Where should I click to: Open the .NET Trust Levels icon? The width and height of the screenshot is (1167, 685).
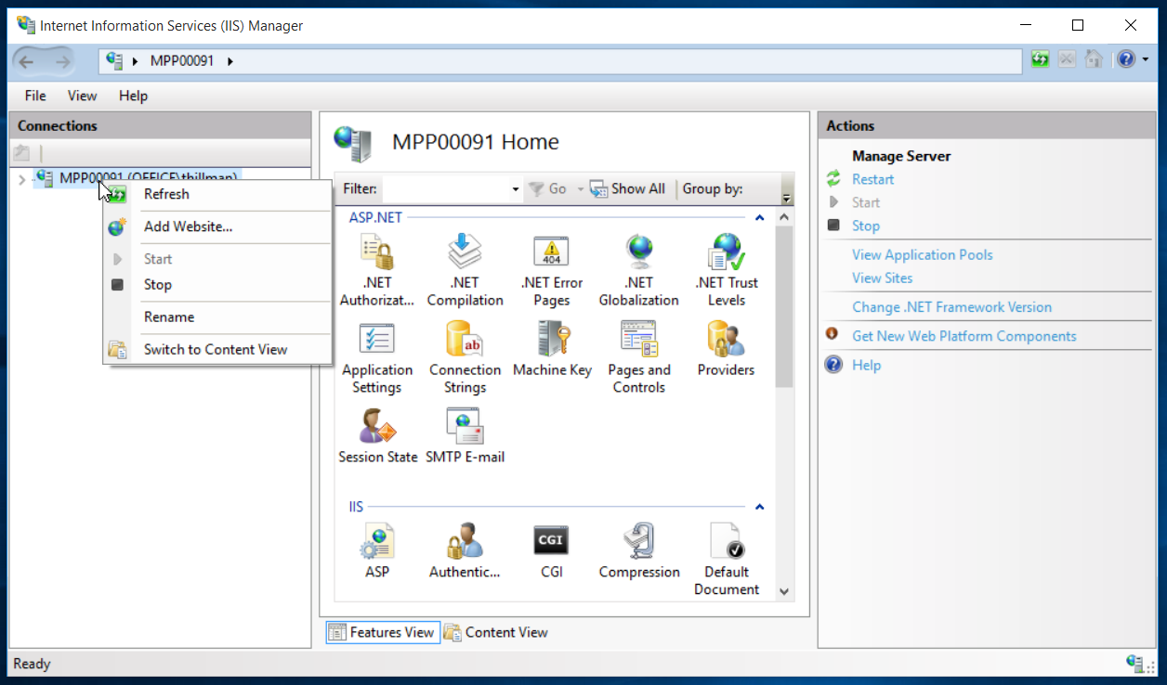726,252
